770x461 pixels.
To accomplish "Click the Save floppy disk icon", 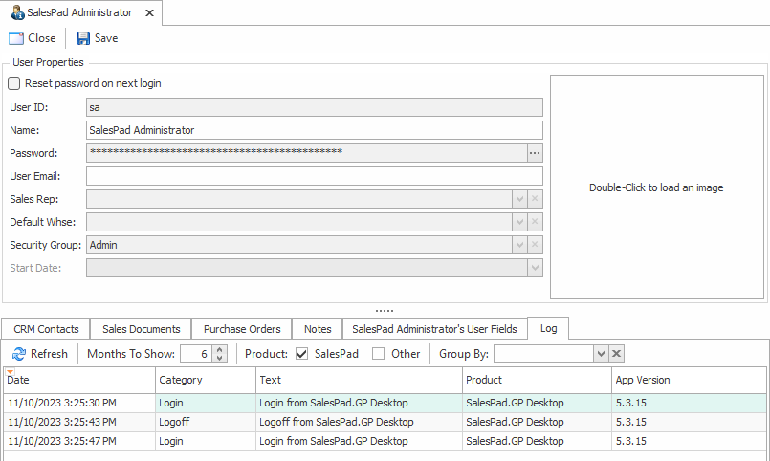I will [x=83, y=38].
